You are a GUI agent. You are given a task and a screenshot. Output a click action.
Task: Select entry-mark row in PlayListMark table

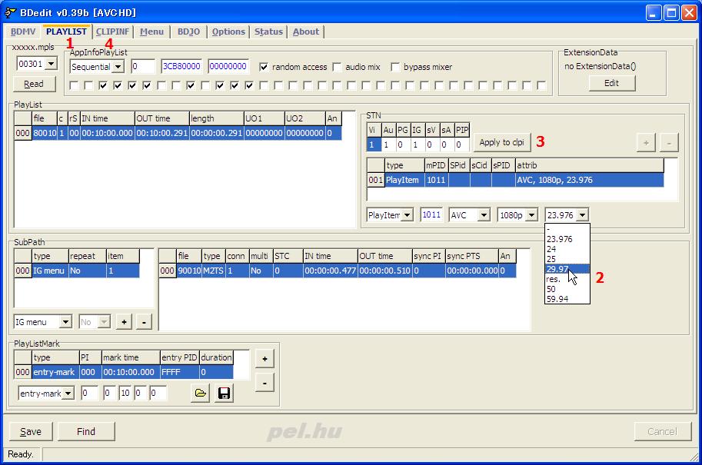(124, 372)
